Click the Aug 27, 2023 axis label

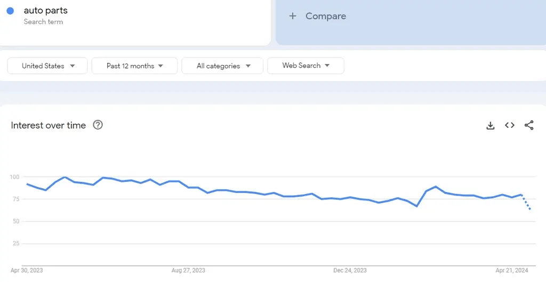[188, 270]
